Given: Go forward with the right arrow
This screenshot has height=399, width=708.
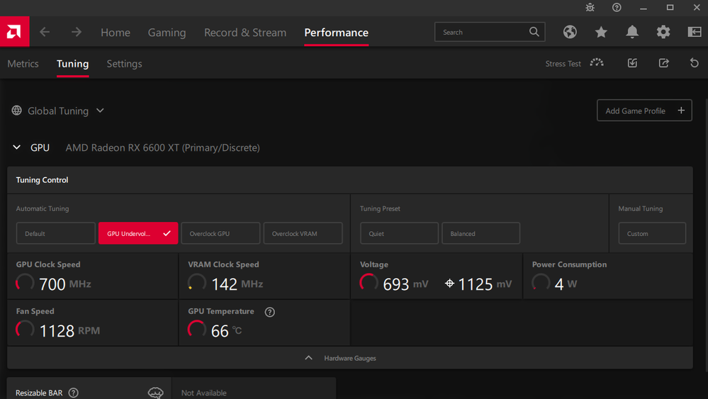Looking at the screenshot, I should click(77, 32).
